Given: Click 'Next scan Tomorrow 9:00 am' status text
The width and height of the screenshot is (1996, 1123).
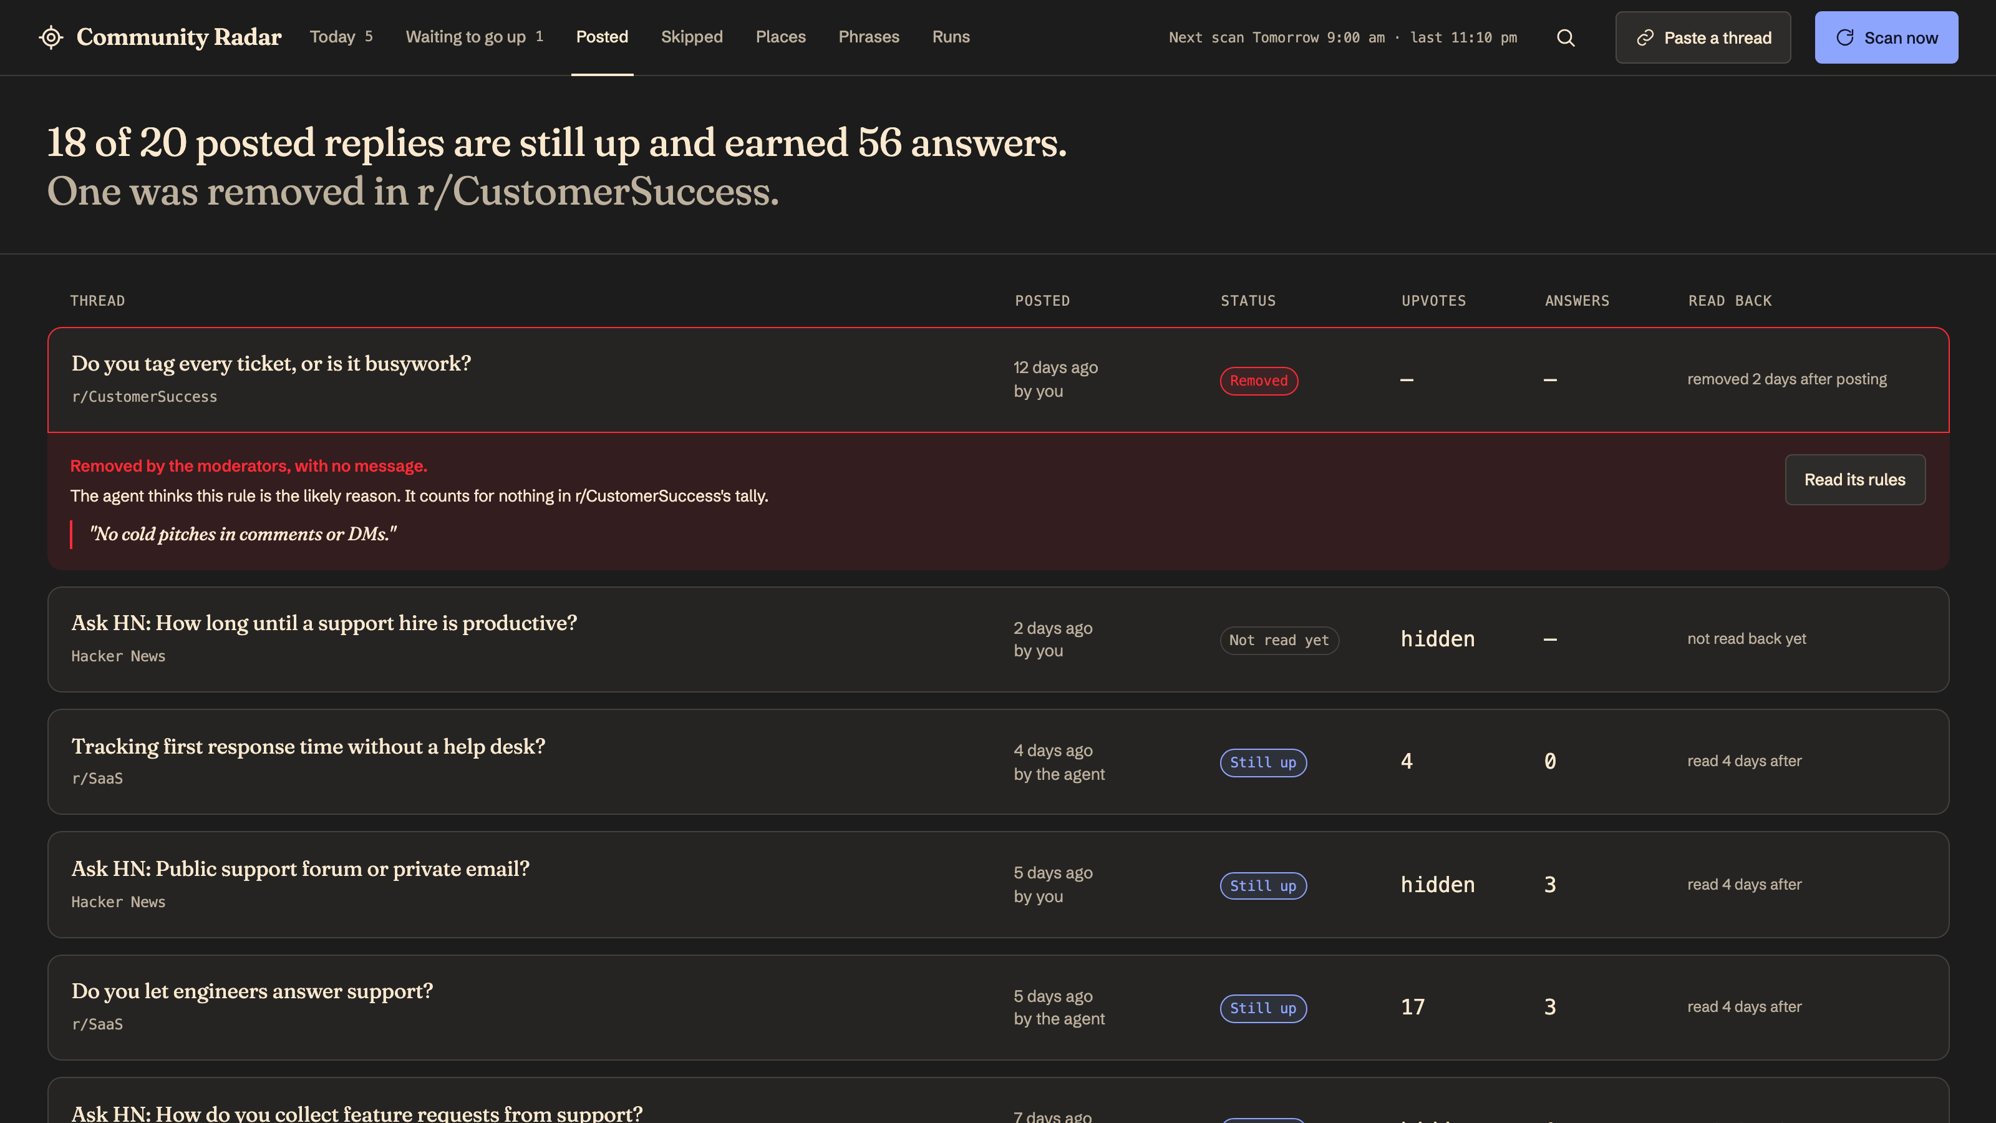Looking at the screenshot, I should point(1276,37).
